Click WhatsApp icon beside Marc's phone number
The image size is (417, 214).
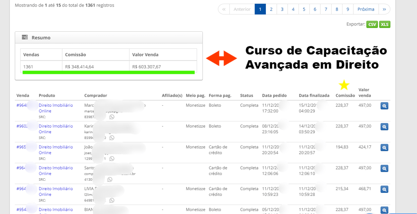(112, 117)
